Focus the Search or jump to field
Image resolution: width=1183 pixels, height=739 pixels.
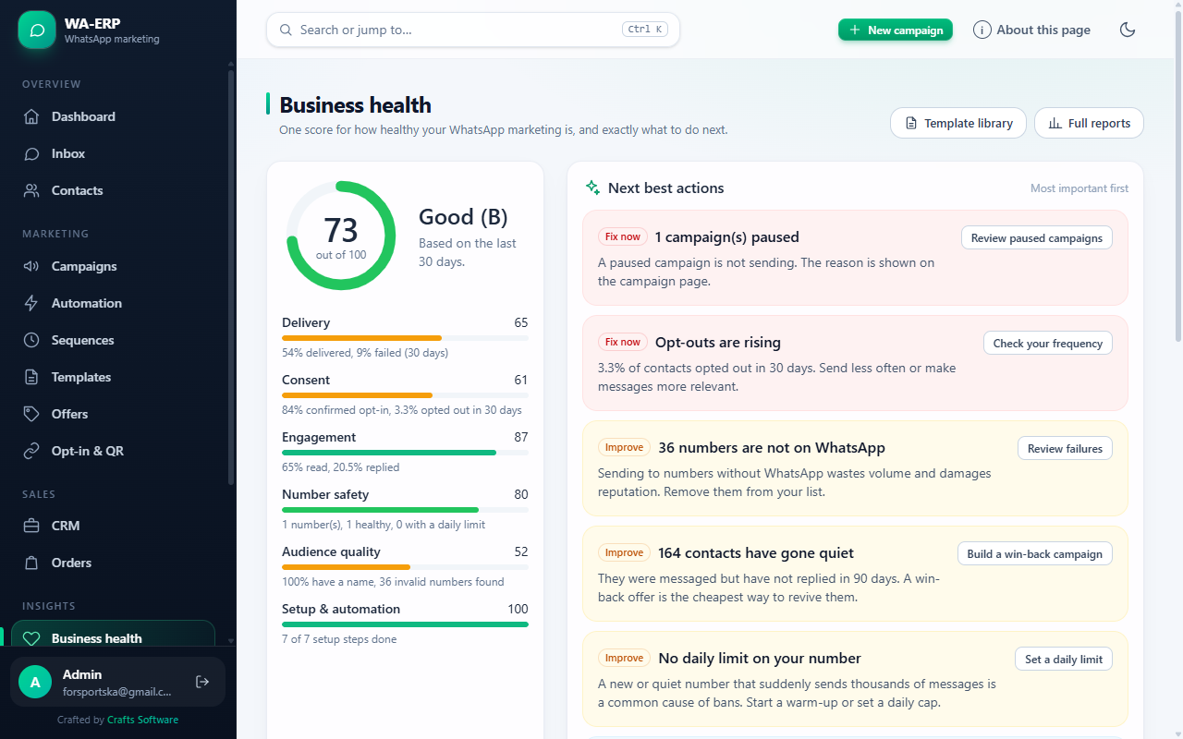(473, 30)
